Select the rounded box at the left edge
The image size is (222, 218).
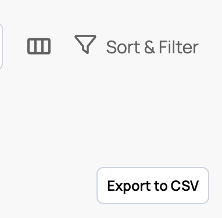(x=1, y=46)
